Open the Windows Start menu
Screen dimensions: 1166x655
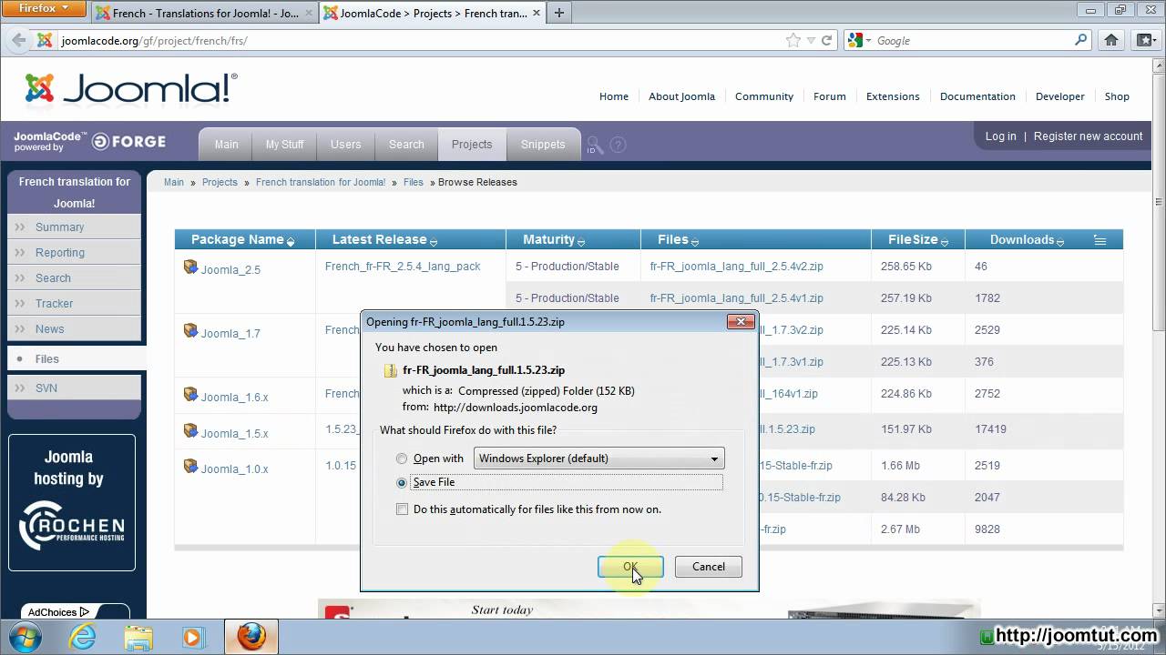[26, 636]
